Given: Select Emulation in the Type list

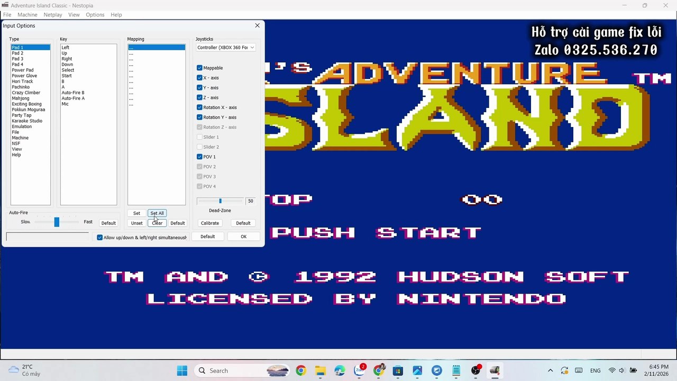Looking at the screenshot, I should (x=31, y=127).
